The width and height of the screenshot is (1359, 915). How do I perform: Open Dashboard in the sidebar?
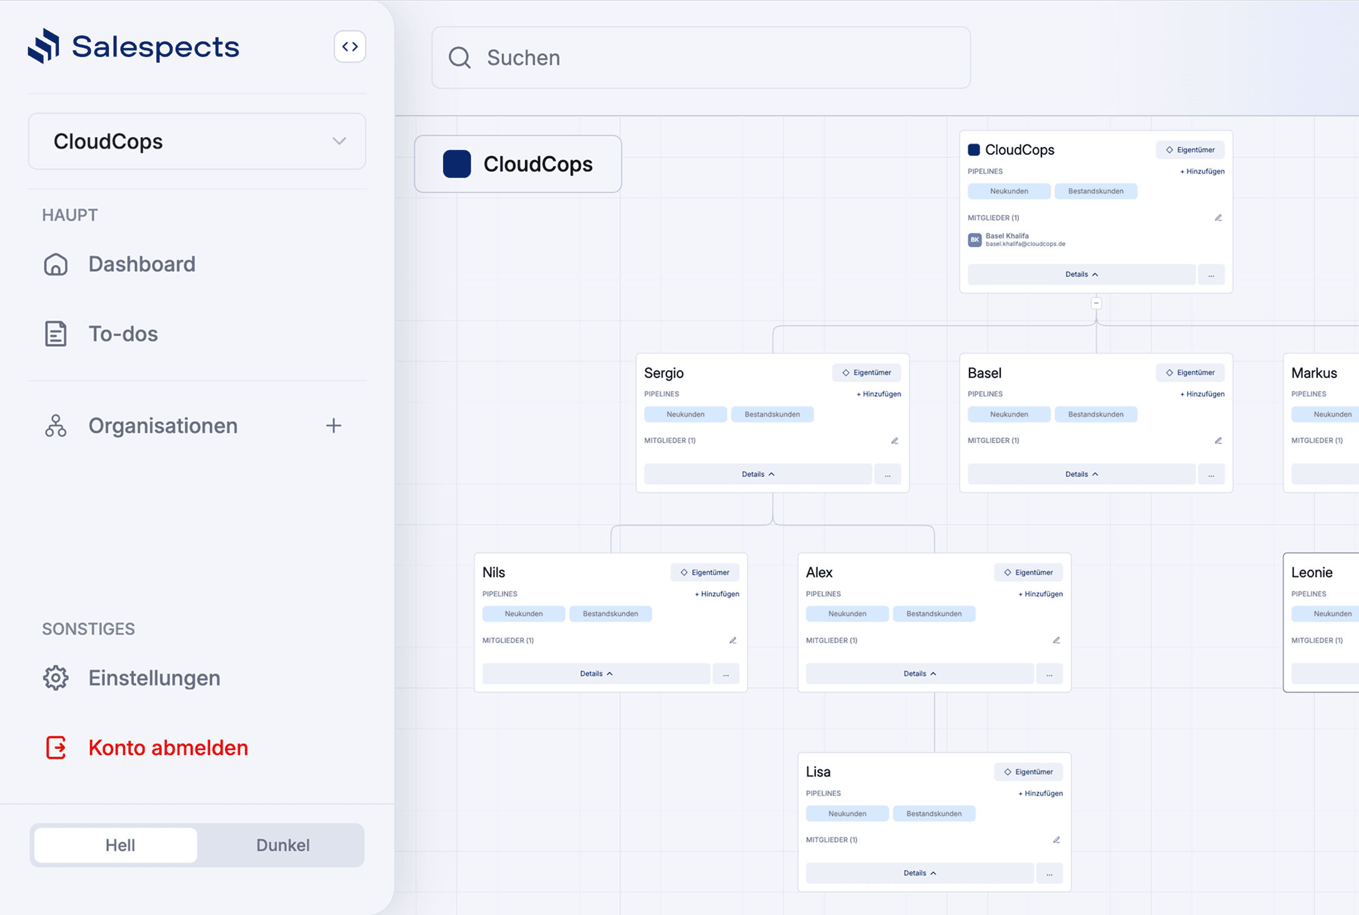(x=141, y=264)
